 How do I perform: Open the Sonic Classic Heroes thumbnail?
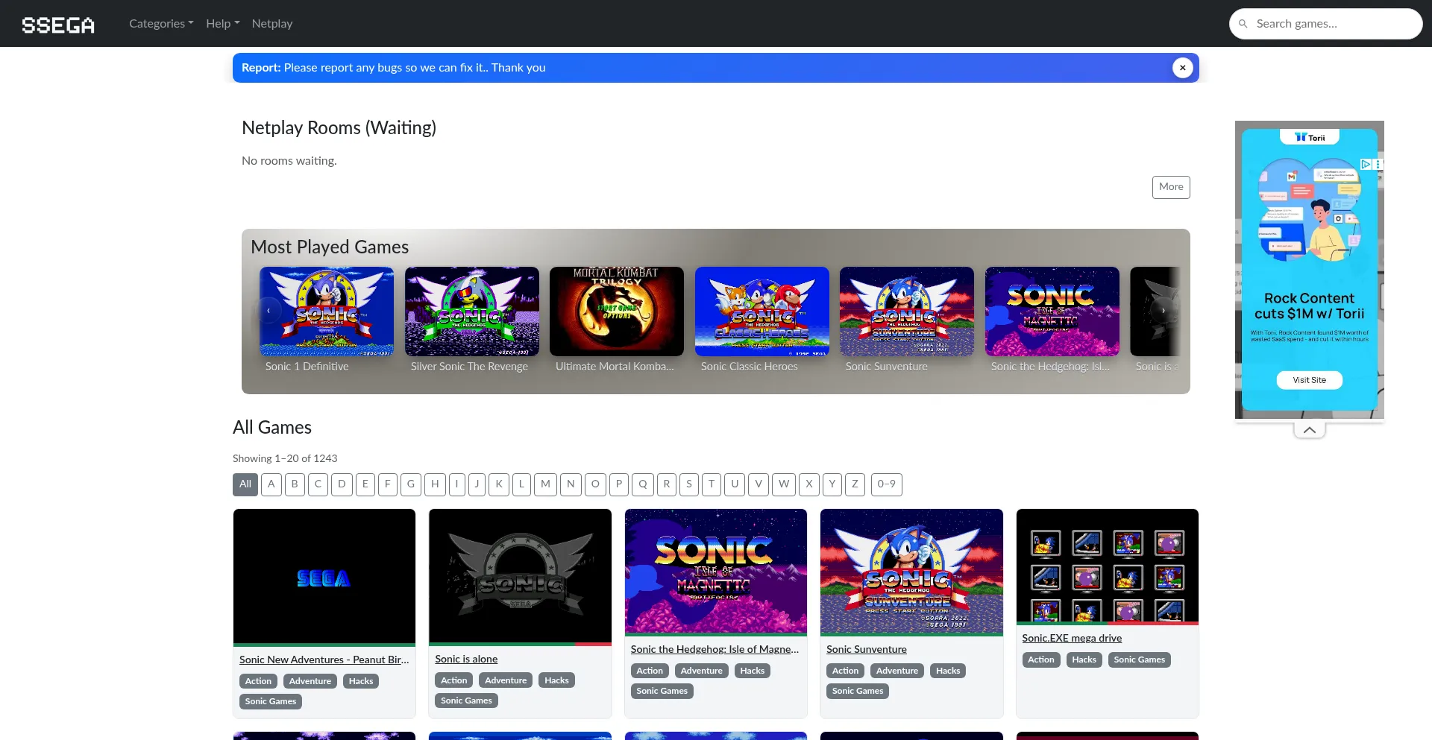(x=761, y=312)
